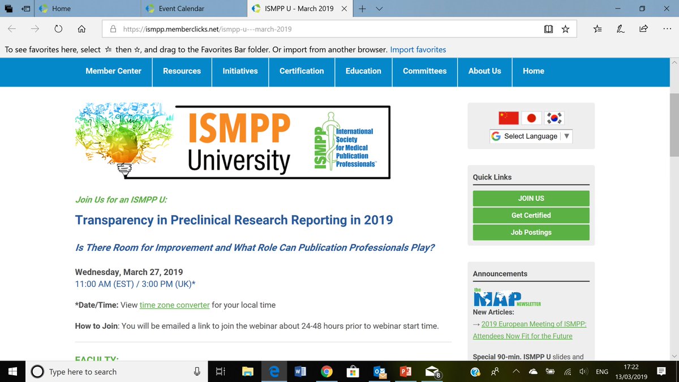Click The MAP Newsletter logo
The width and height of the screenshot is (679, 382).
point(507,298)
